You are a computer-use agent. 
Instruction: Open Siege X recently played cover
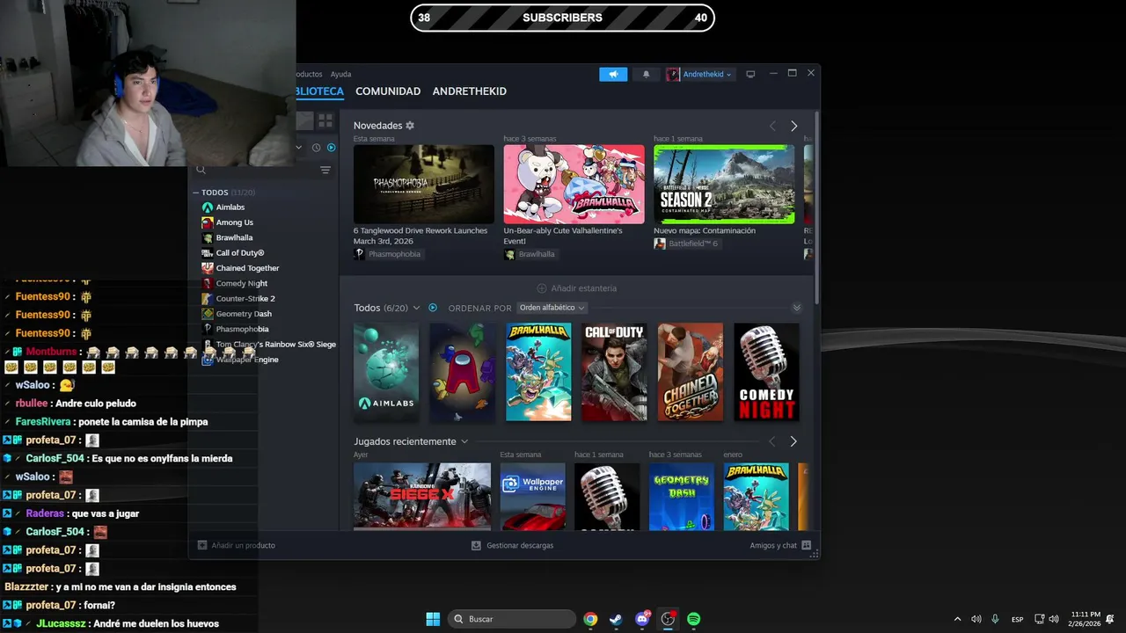tap(422, 497)
